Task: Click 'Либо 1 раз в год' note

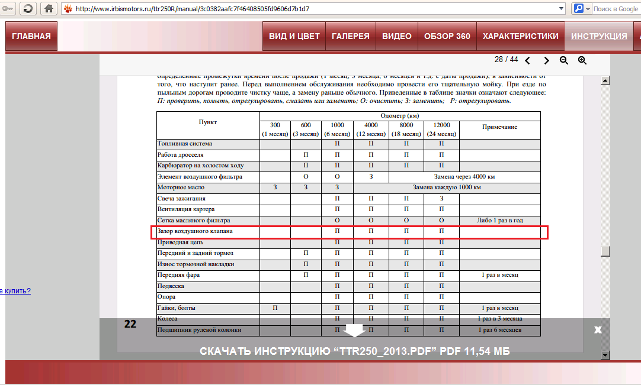Action: click(x=499, y=221)
